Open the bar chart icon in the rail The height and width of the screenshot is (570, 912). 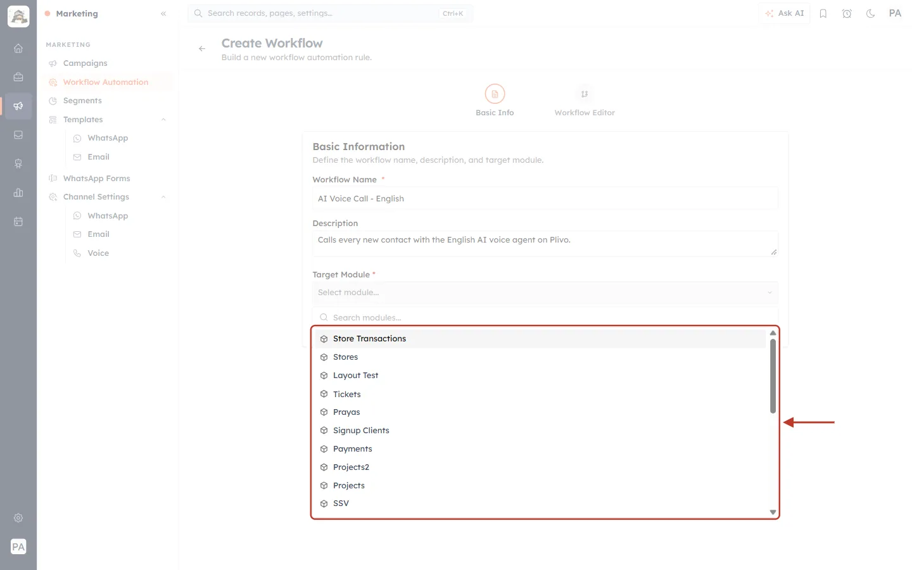coord(18,193)
